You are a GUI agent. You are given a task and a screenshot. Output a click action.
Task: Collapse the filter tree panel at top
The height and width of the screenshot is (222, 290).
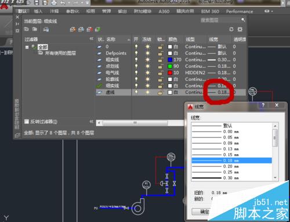[x=91, y=39]
